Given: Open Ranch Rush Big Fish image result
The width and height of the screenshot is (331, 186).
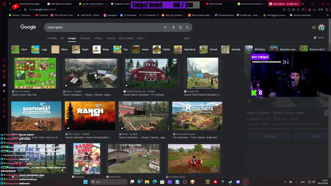Looking at the screenshot, I should click(x=35, y=73).
